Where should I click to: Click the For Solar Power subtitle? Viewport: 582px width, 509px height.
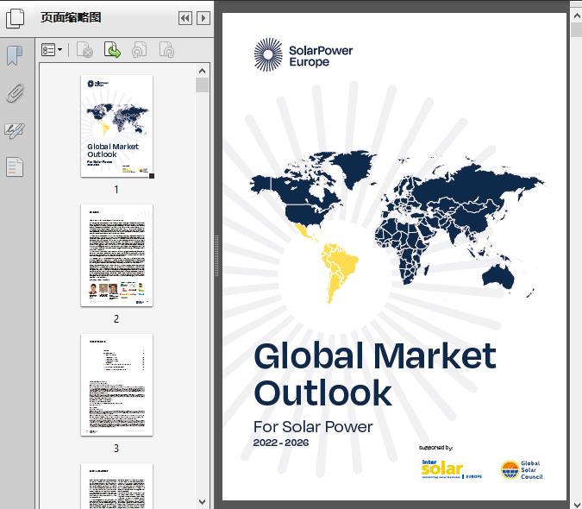click(313, 427)
